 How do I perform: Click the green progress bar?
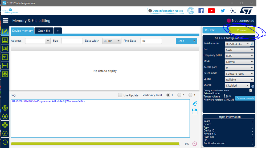coord(95,144)
